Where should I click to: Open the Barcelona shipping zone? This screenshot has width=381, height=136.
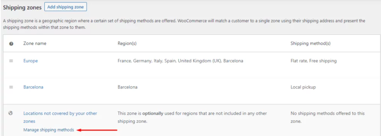point(33,87)
